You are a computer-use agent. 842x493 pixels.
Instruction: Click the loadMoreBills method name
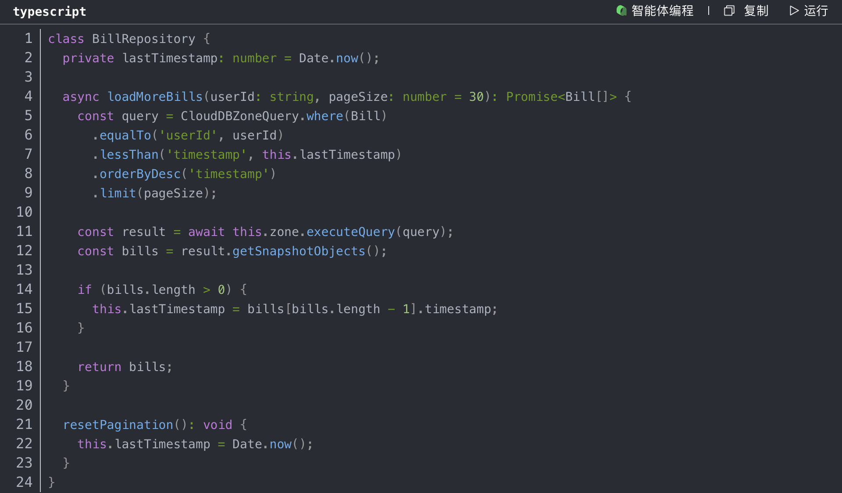click(x=155, y=96)
